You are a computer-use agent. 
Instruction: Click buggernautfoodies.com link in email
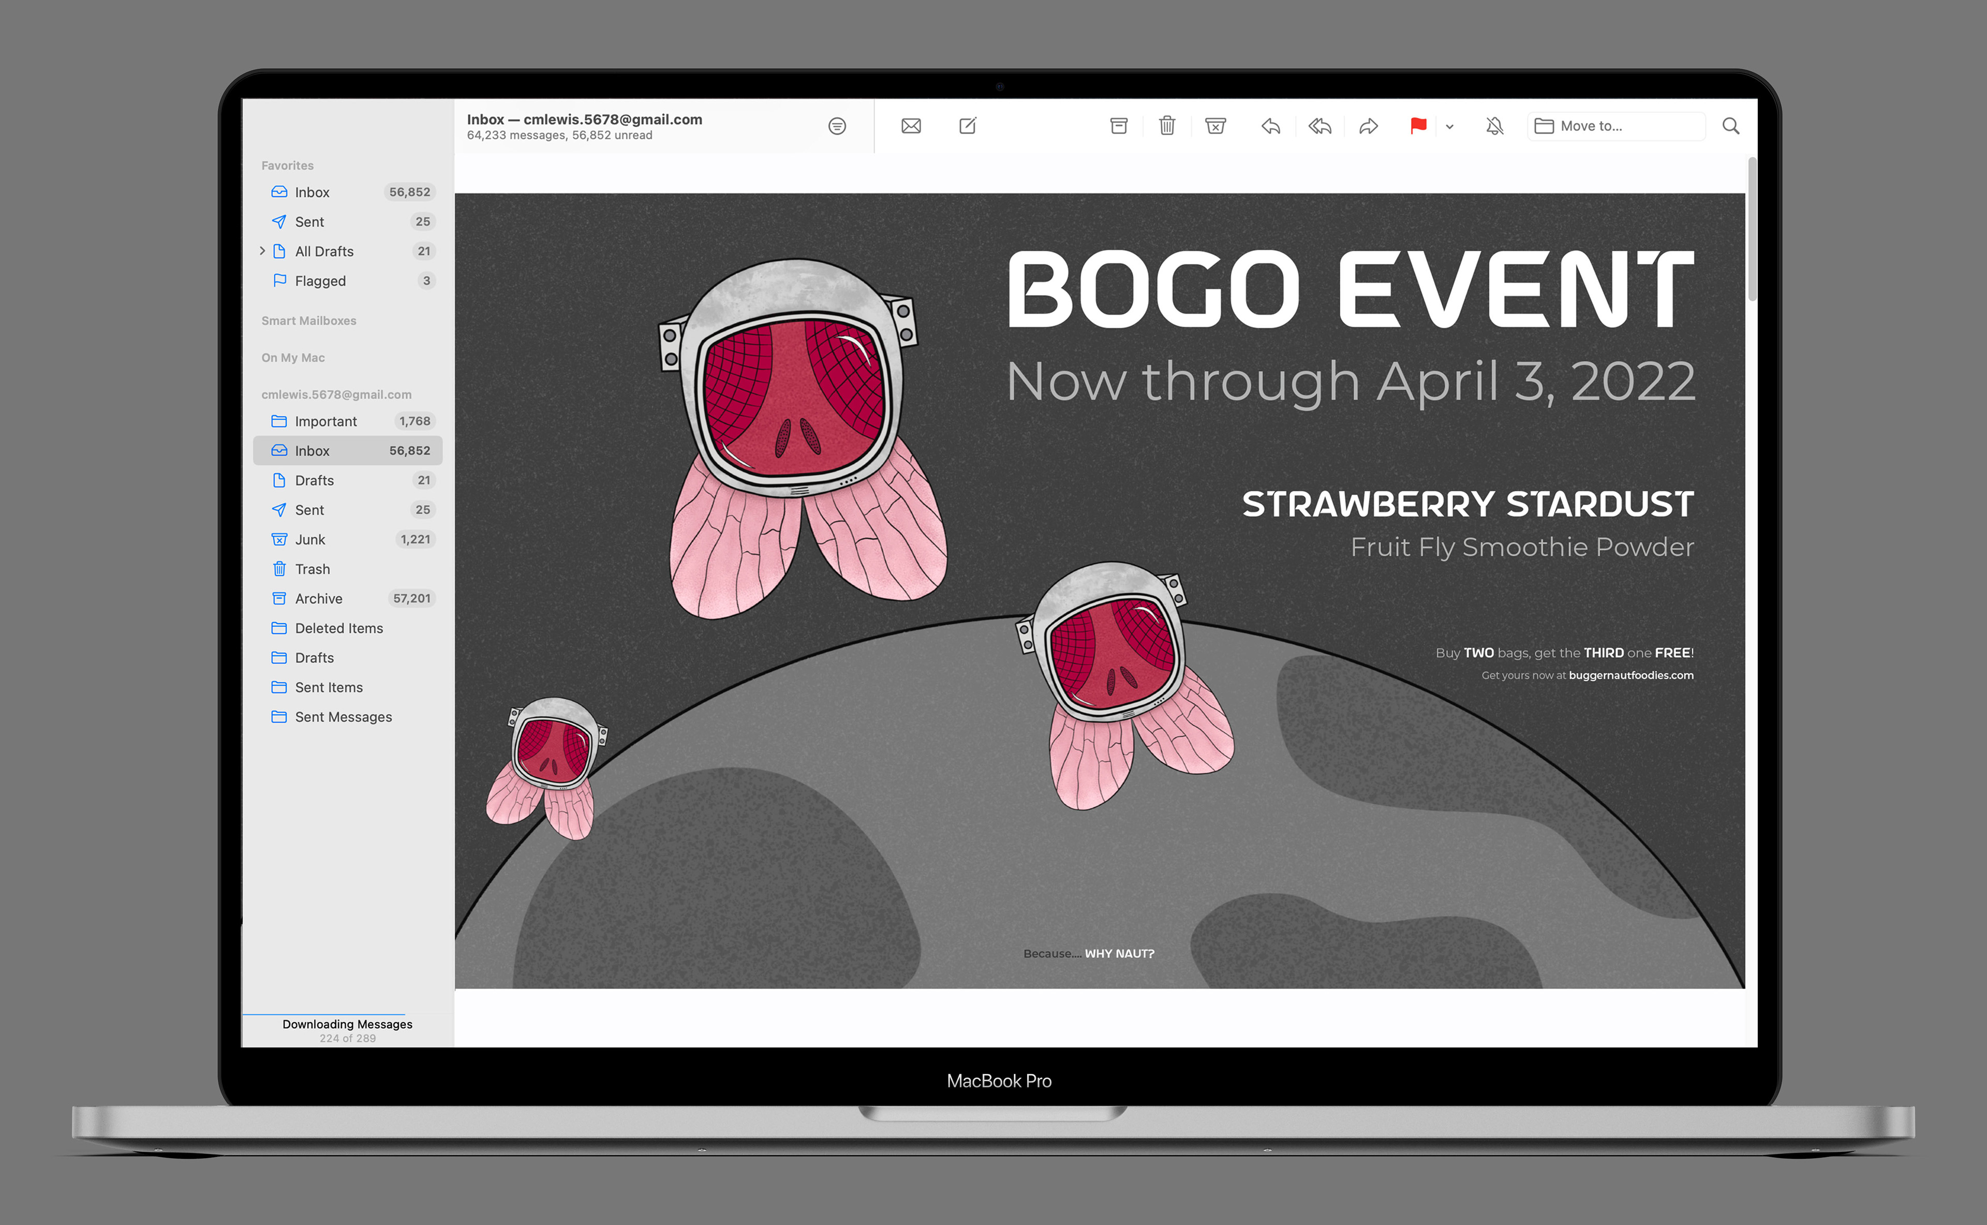1630,675
